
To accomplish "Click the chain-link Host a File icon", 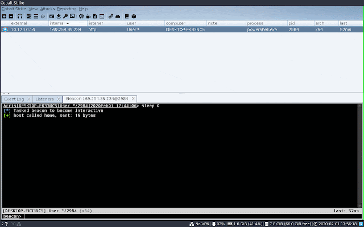I will (111, 16).
